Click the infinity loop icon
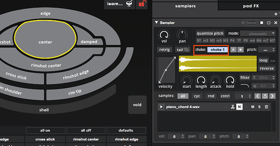The height and width of the screenshot is (146, 280). click(x=273, y=61)
